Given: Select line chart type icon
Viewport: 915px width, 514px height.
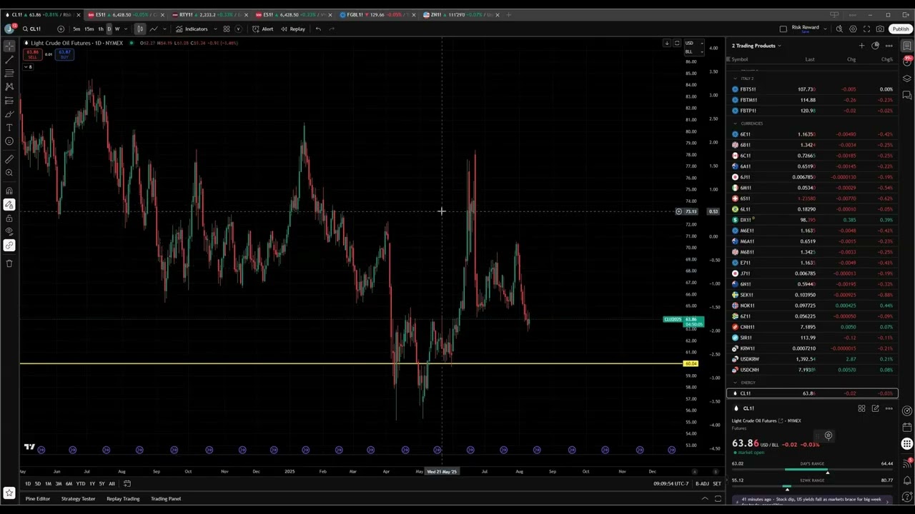Looking at the screenshot, I should pyautogui.click(x=153, y=29).
